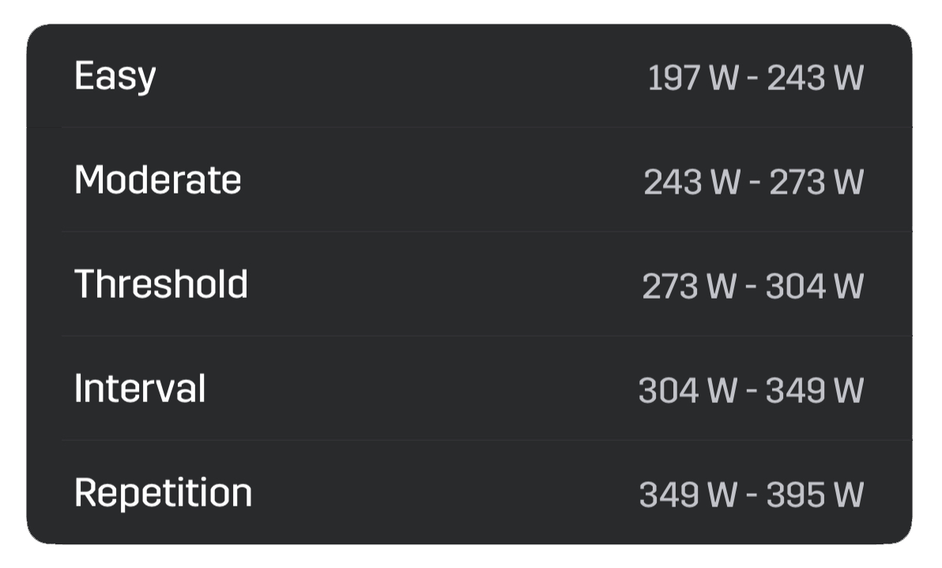Click the Repetition label
Viewport: 942px width, 568px height.
point(164,494)
